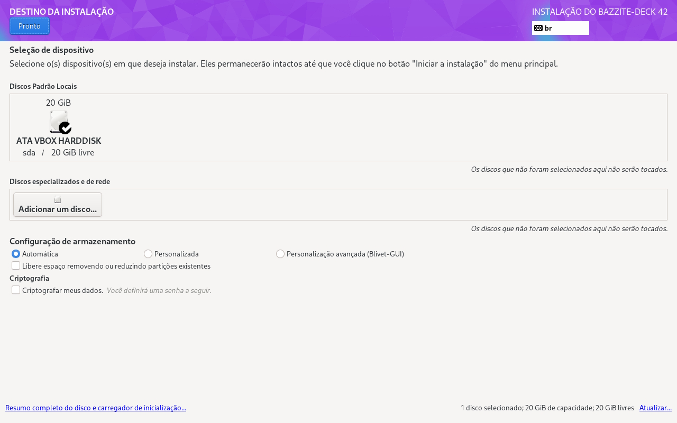Click the Atualizar... link
The width and height of the screenshot is (677, 423).
tap(655, 408)
